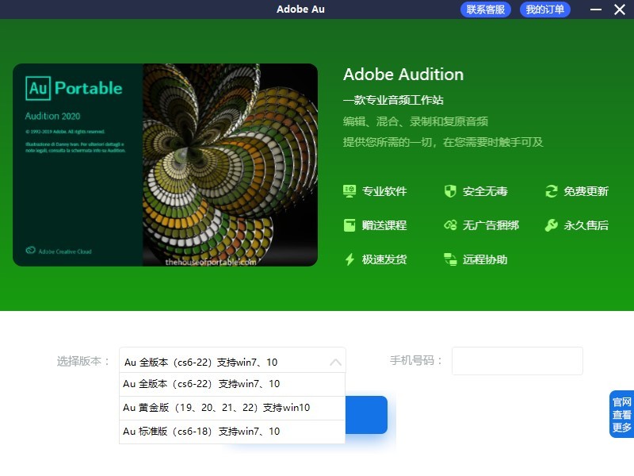Image resolution: width=634 pixels, height=476 pixels.
Task: Click the 安全无毒 shield icon
Action: pos(450,191)
